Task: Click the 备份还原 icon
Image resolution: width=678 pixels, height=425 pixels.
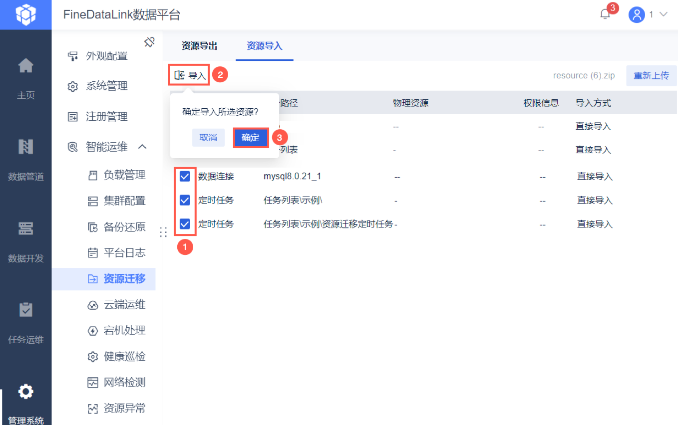Action: pyautogui.click(x=93, y=227)
